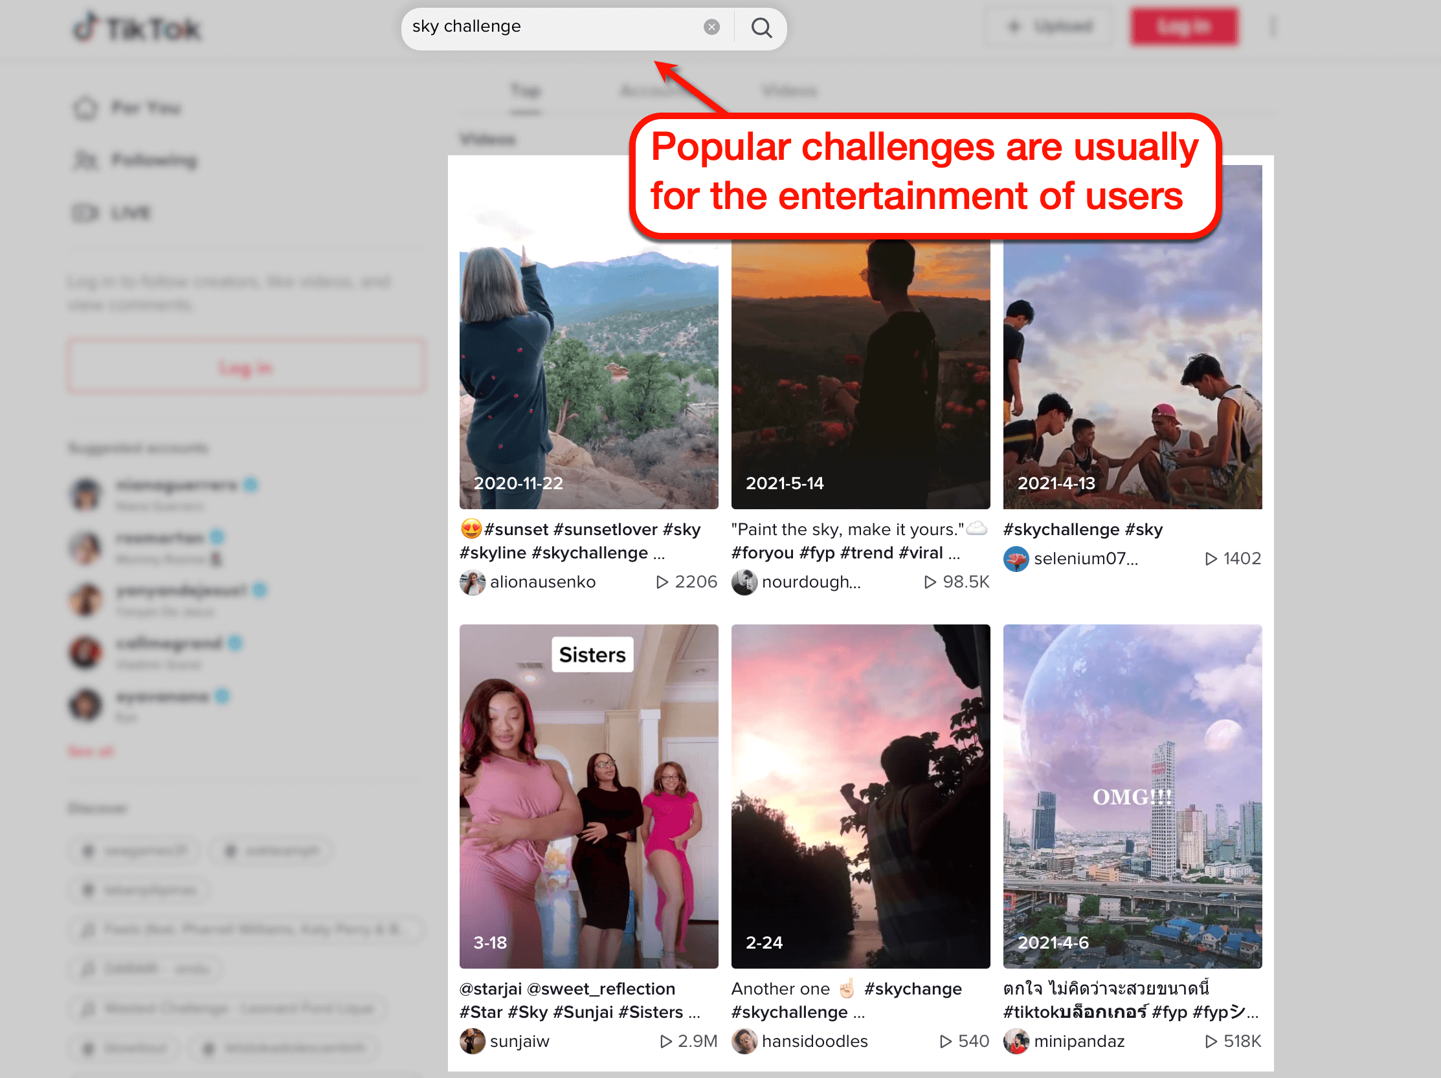Click the sidebar Log in button
1441x1078 pixels.
[246, 366]
